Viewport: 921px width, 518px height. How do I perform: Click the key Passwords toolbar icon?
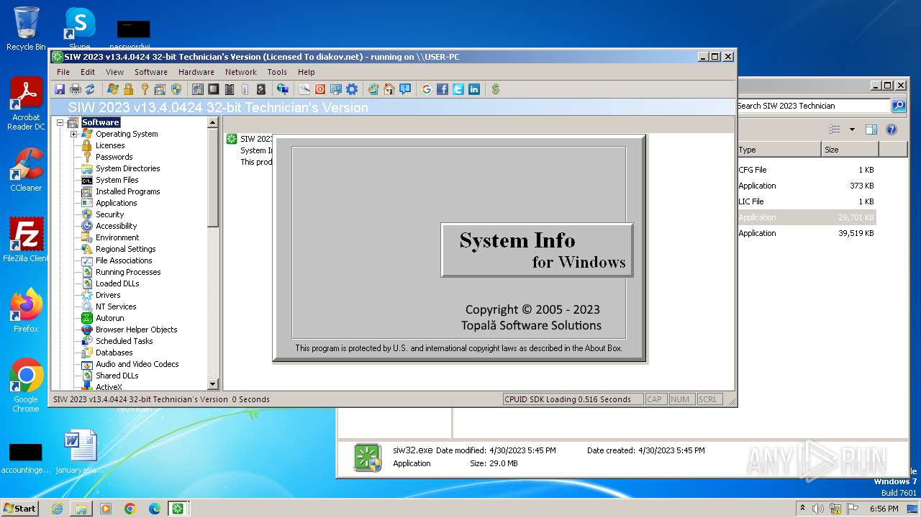coord(145,89)
